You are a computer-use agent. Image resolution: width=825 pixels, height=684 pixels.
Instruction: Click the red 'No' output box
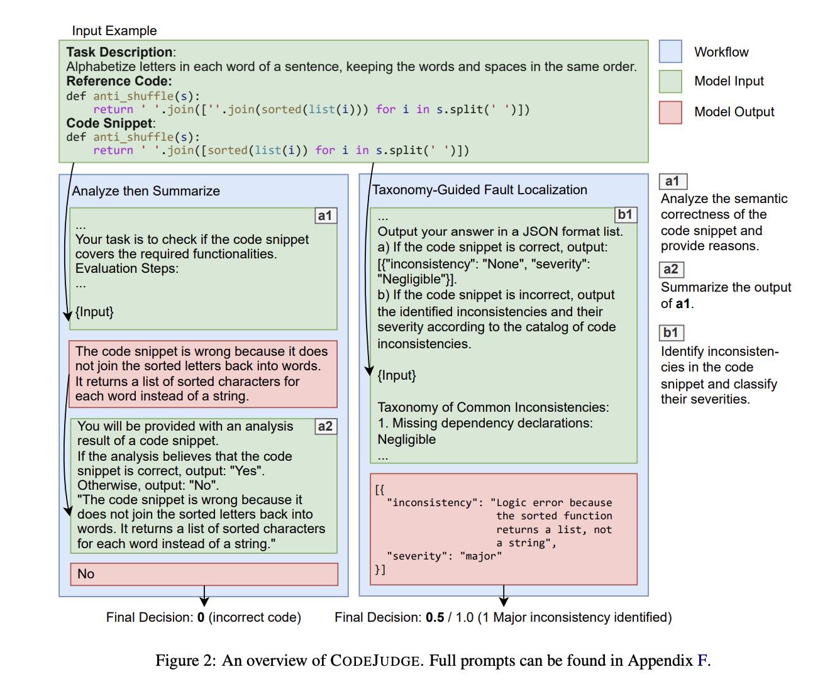(x=204, y=574)
